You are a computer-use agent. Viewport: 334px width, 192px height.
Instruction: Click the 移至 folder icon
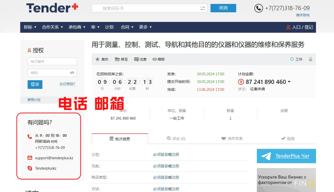(x=117, y=59)
